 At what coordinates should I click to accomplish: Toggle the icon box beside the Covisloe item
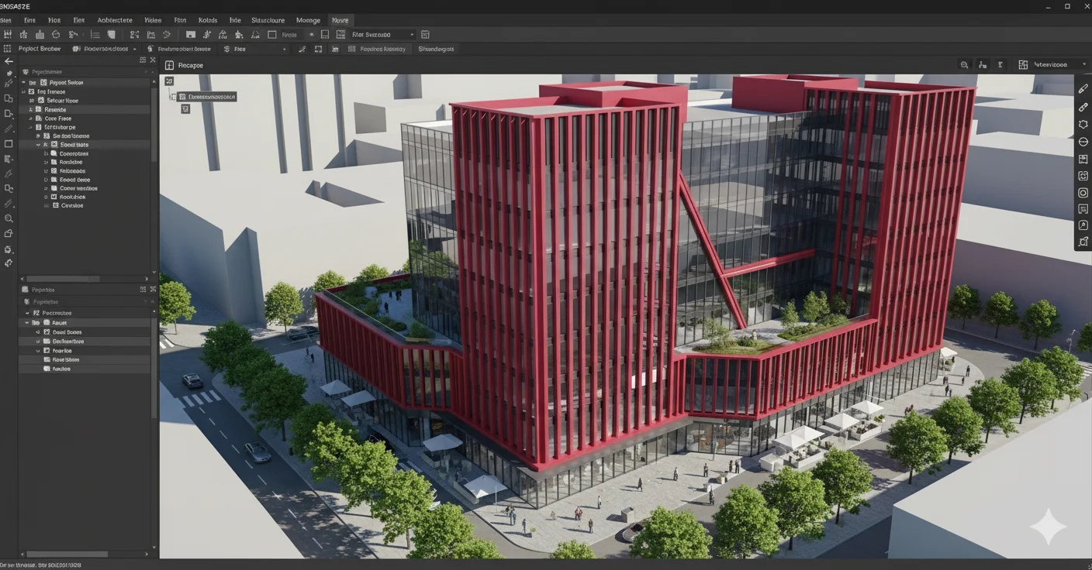click(x=56, y=205)
